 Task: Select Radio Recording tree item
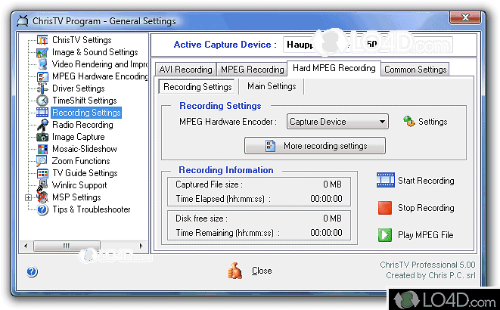[82, 125]
